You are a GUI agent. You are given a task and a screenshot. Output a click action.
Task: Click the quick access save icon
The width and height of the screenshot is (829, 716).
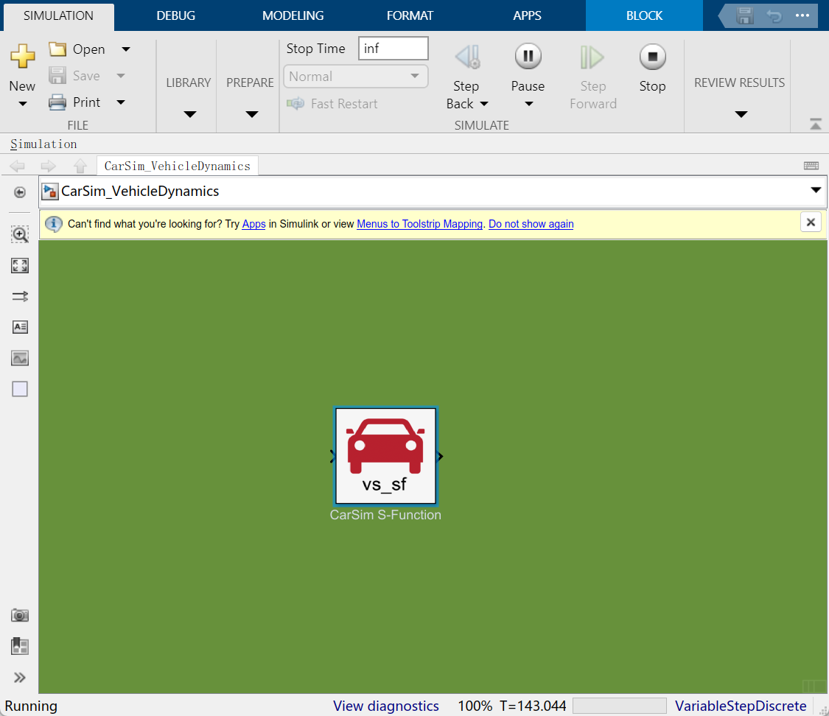tap(744, 15)
